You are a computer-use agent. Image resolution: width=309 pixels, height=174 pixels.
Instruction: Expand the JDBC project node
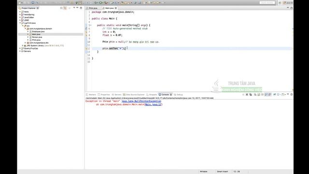click(20, 20)
